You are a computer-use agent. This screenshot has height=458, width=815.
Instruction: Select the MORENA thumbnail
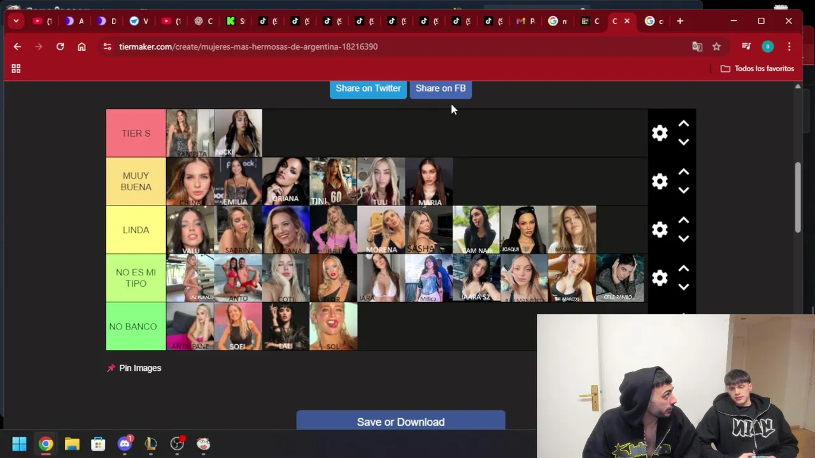pyautogui.click(x=381, y=230)
